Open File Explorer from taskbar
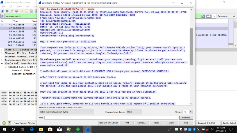Viewport: 237px width, 133px height. (41, 129)
